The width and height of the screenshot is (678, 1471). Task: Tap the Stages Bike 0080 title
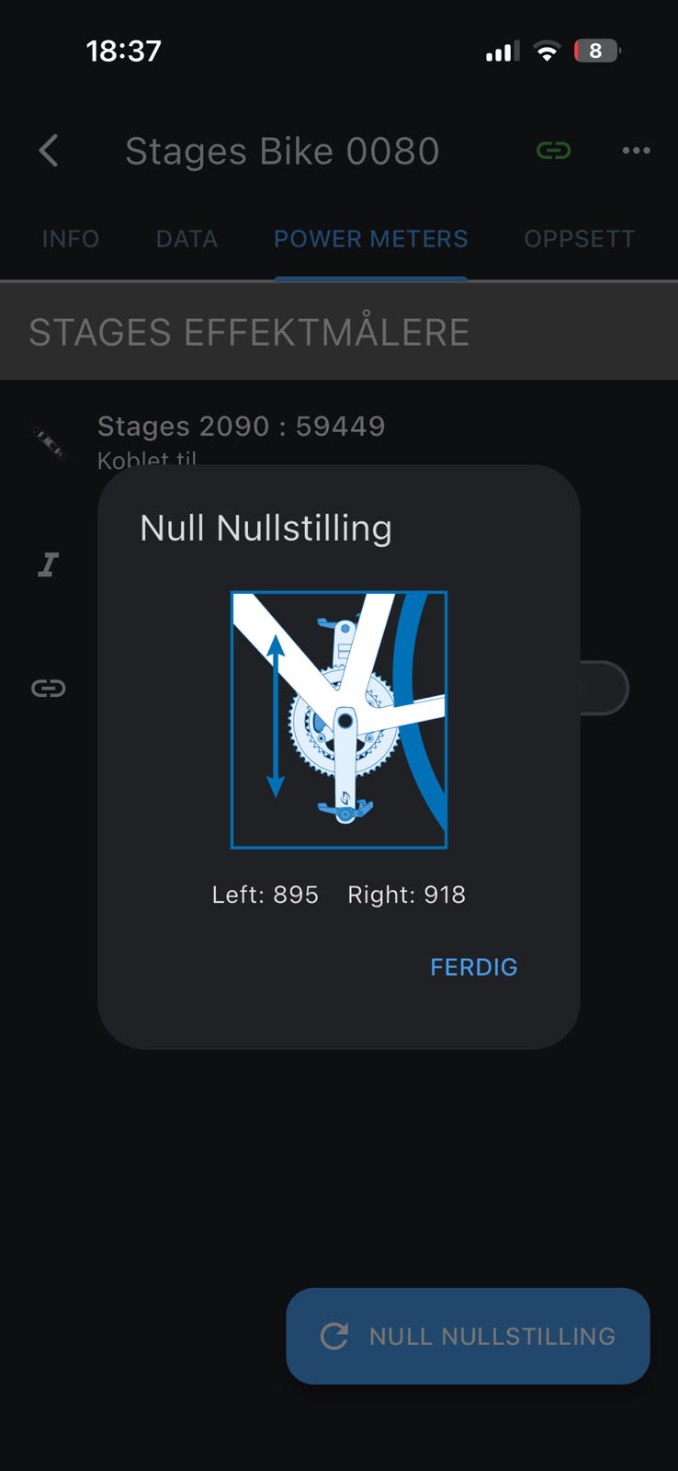click(x=282, y=152)
